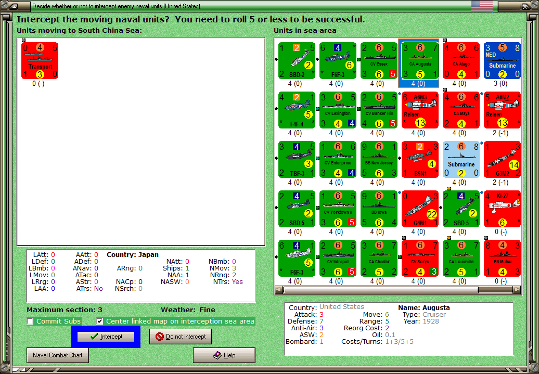
Task: Select the CA Maya cruiser counter
Action: click(461, 110)
